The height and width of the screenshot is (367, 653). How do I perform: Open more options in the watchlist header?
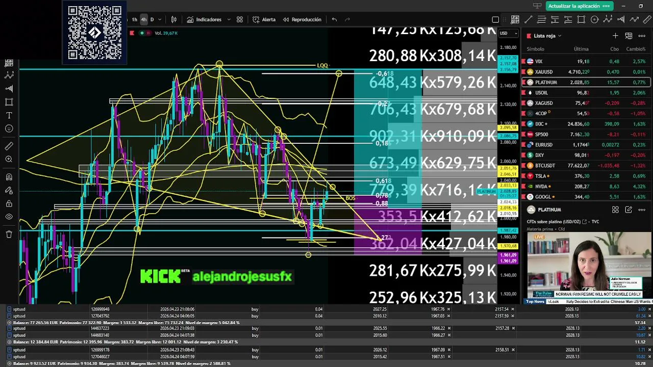(x=642, y=36)
